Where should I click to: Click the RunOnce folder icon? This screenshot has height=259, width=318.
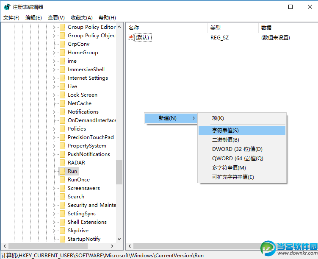coord(63,180)
